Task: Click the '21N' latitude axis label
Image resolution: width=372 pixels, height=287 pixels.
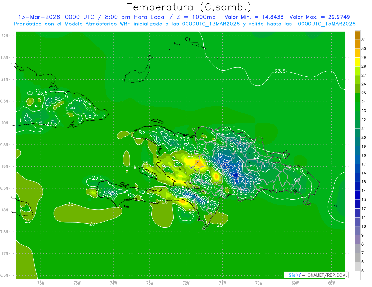Action: [x=5, y=79]
